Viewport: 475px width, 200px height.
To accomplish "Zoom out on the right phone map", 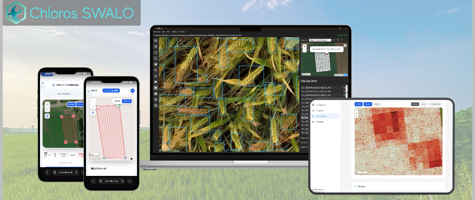I will 93,106.
